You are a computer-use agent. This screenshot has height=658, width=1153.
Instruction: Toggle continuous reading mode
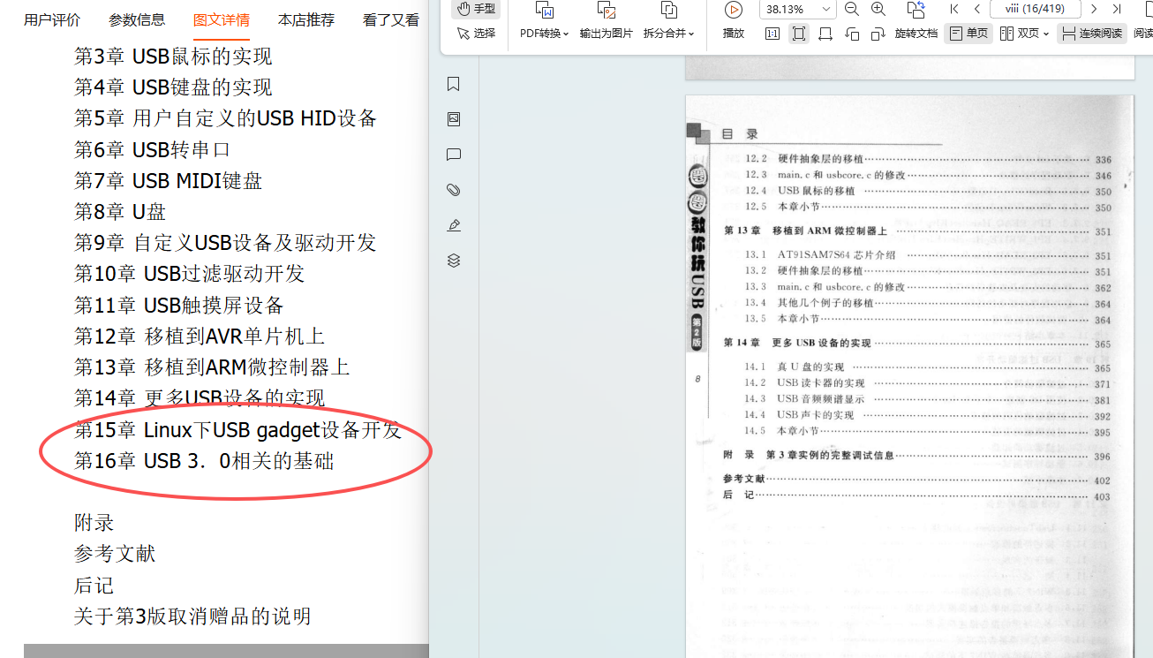(1092, 34)
